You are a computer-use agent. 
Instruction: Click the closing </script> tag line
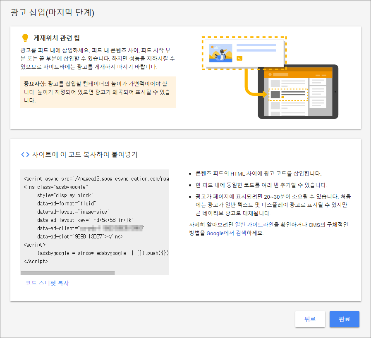click(36, 261)
